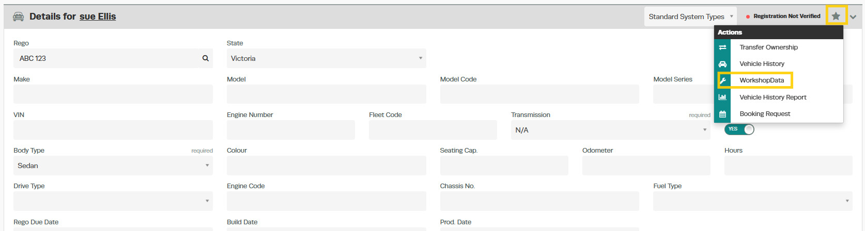Click the Vehicle History car icon
The image size is (865, 231).
[722, 64]
